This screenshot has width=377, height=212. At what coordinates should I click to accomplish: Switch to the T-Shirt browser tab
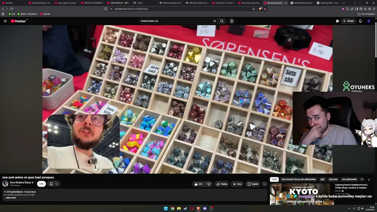(x=144, y=3)
